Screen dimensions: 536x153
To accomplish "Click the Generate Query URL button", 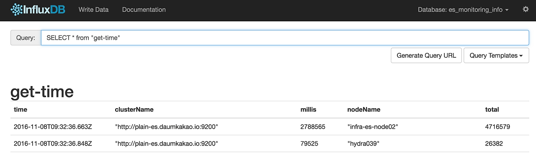I will click(426, 55).
